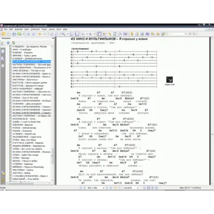Viewport: 214px width, 214px height.
Task: Open the File menu
Action: [x=6, y=29]
